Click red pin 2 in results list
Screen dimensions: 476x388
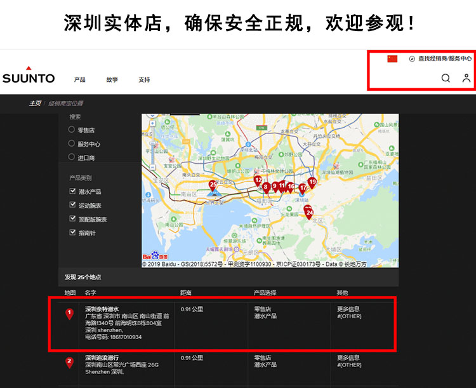(x=69, y=363)
